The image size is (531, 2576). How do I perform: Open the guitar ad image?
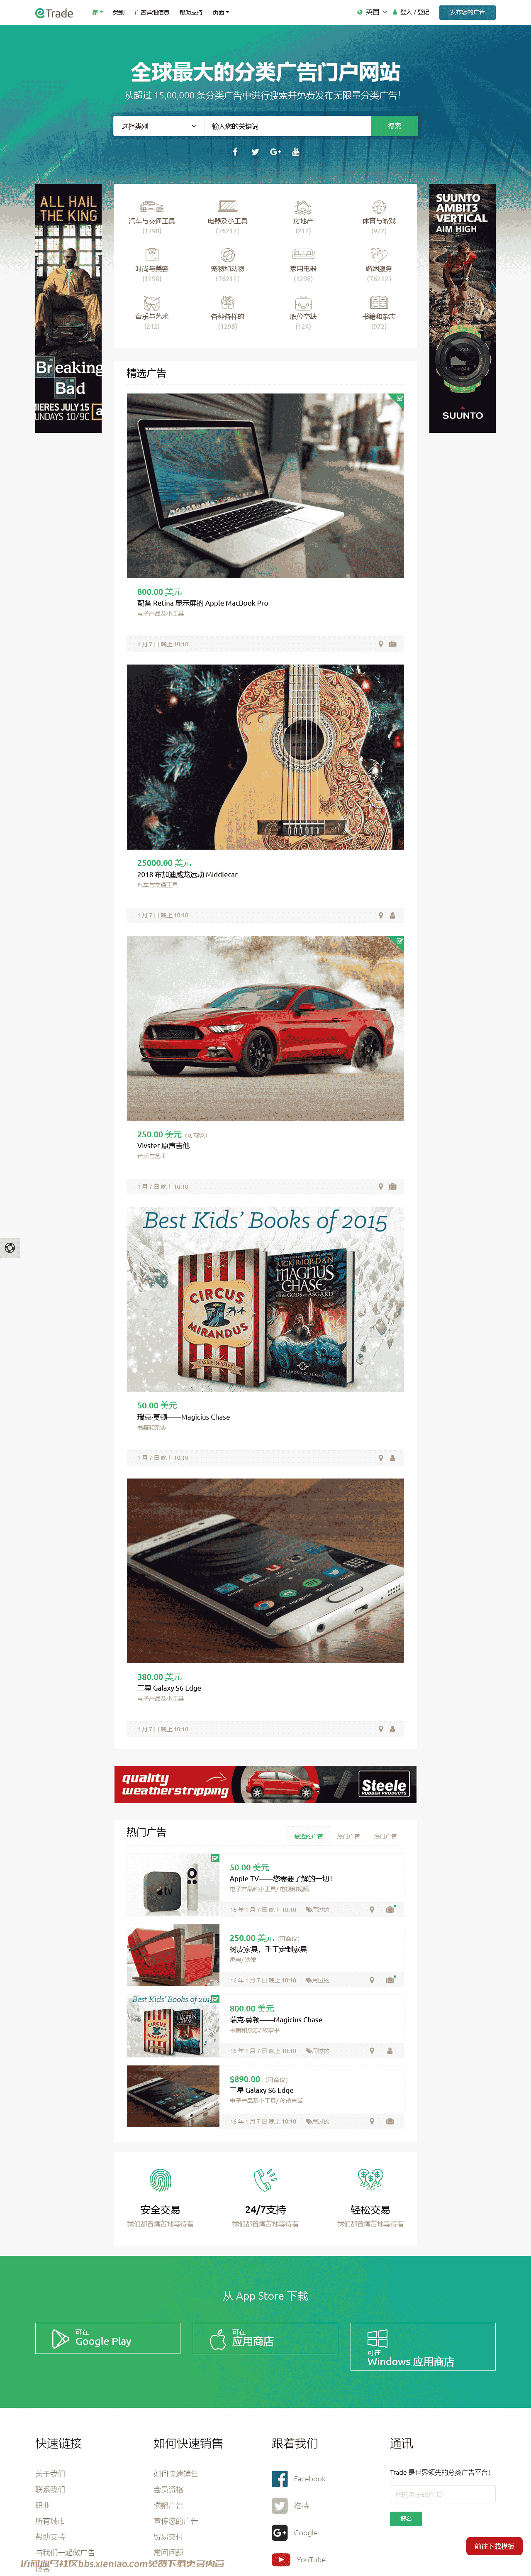(x=265, y=757)
